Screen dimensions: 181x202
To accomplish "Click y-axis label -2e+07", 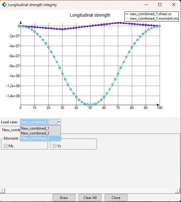I will point(14,36).
